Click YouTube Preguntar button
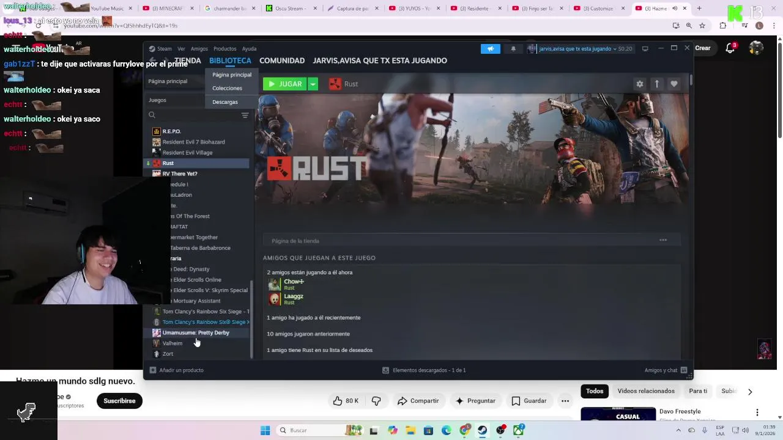This screenshot has width=783, height=440. click(475, 401)
